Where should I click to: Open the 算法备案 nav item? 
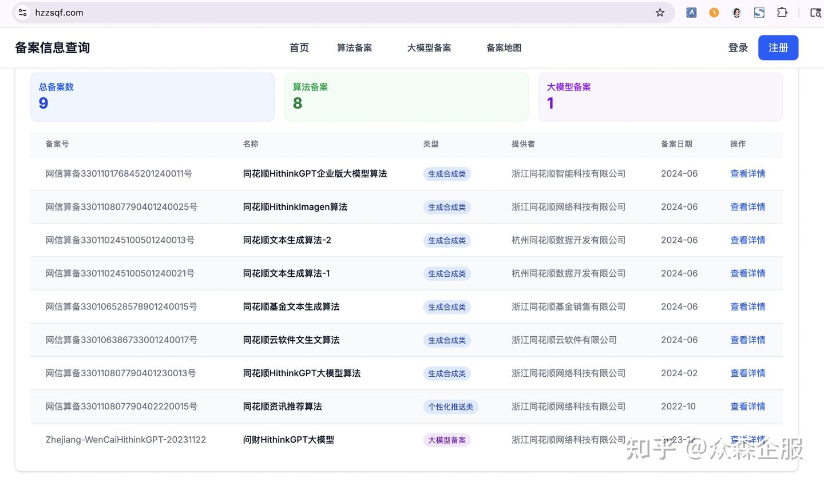pos(354,48)
